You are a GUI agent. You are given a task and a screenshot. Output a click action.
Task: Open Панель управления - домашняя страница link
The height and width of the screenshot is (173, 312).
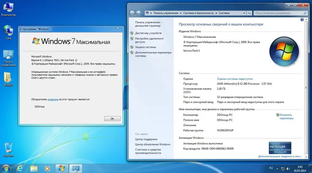148,24
